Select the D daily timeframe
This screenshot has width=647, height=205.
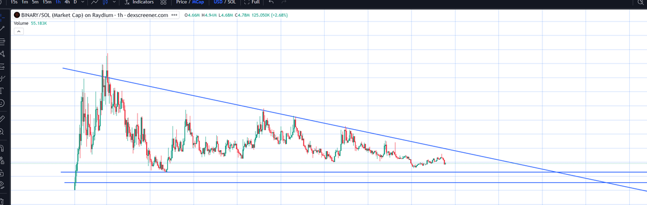tap(75, 2)
